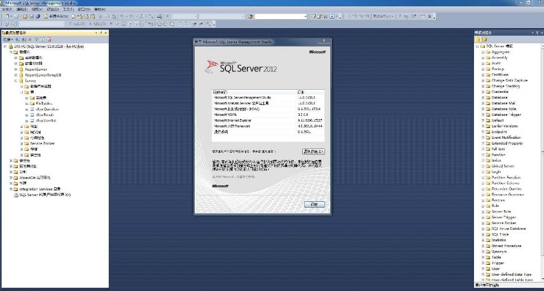Select the ReportServerTempDB database

coord(43,75)
